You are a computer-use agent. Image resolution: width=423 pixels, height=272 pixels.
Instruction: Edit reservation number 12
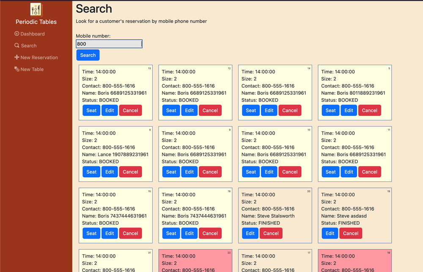189,110
